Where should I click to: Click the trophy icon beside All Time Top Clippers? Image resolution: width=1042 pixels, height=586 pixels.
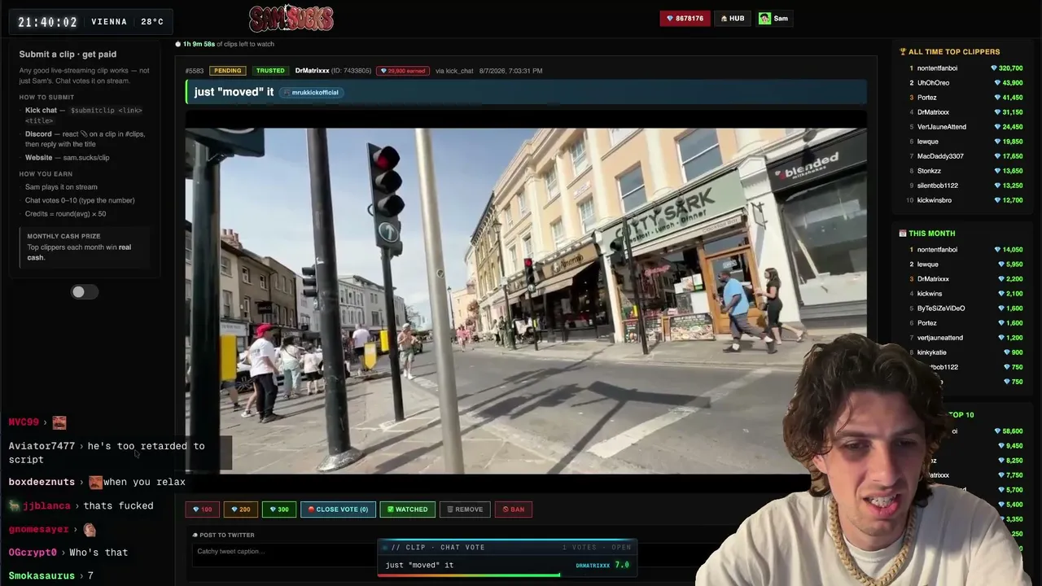pyautogui.click(x=903, y=52)
